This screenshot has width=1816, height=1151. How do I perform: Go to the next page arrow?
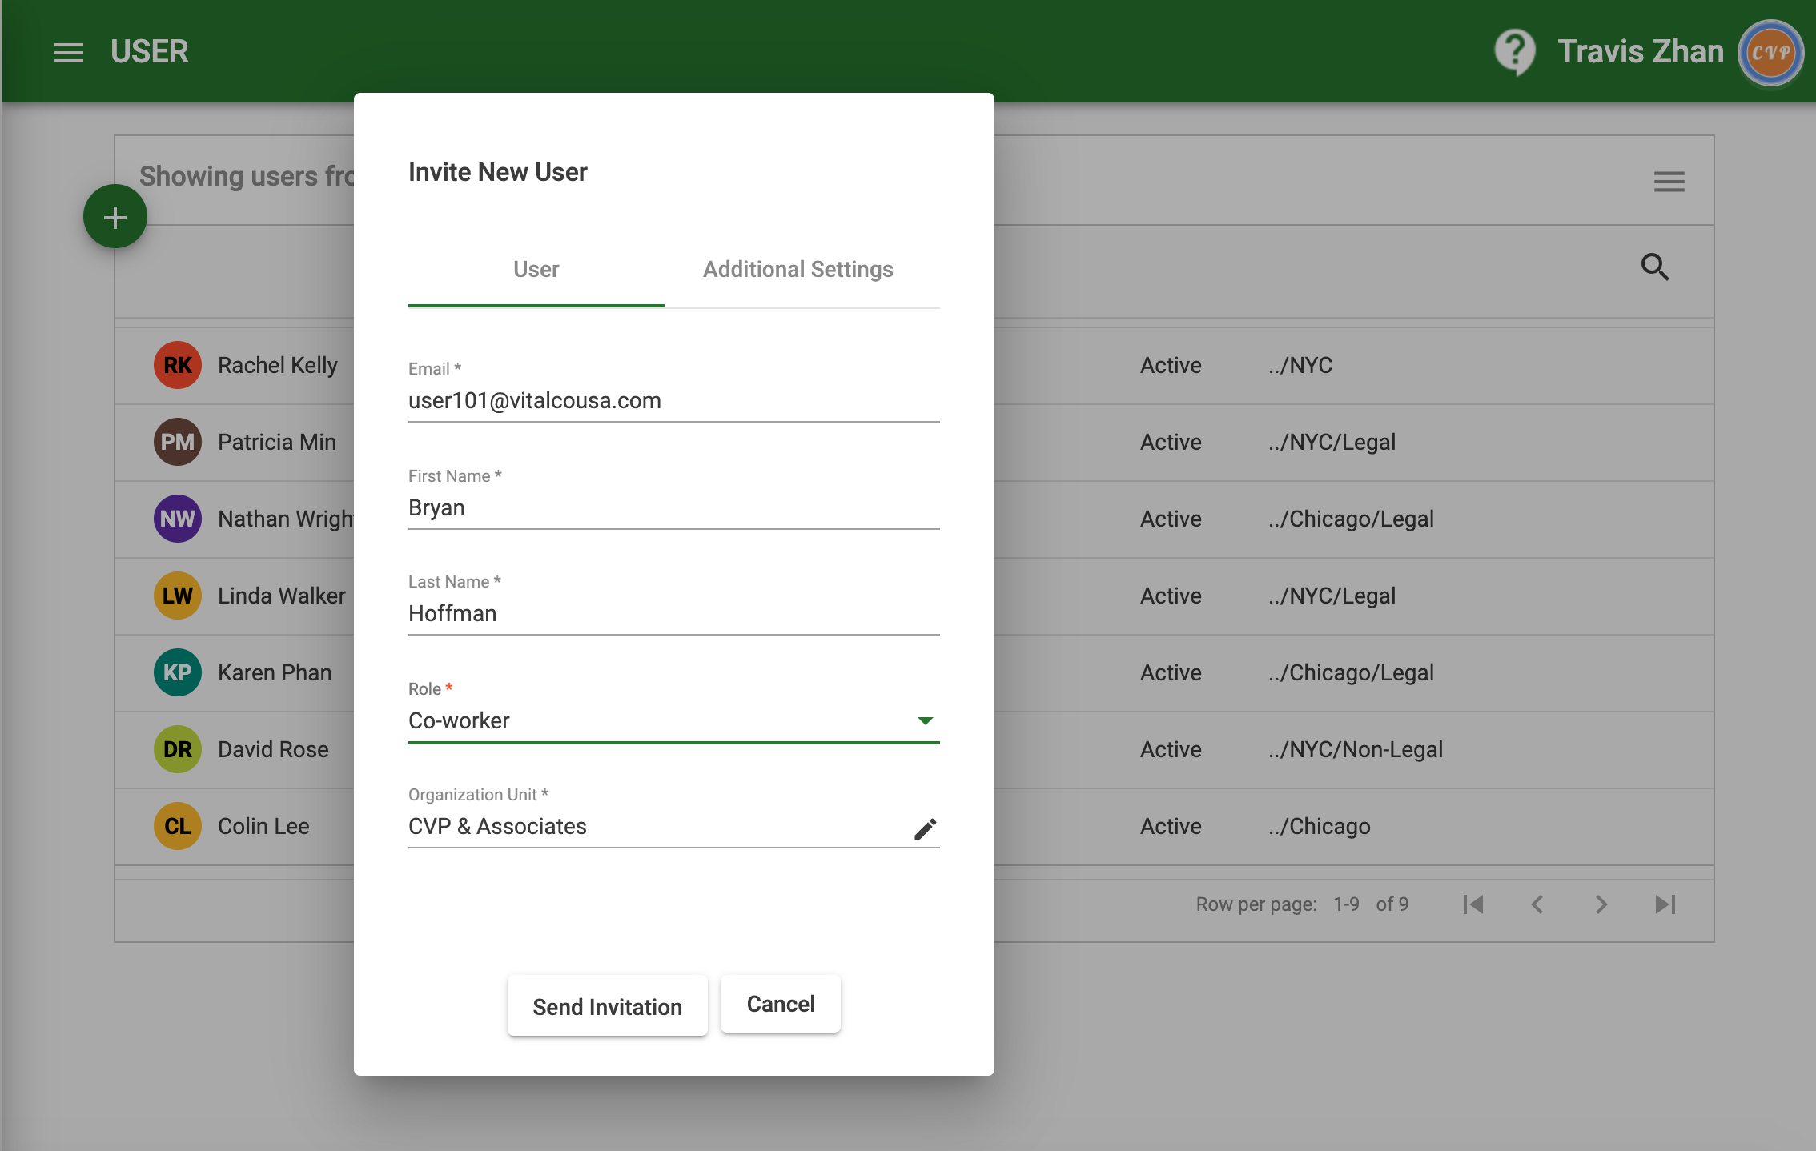(x=1601, y=904)
